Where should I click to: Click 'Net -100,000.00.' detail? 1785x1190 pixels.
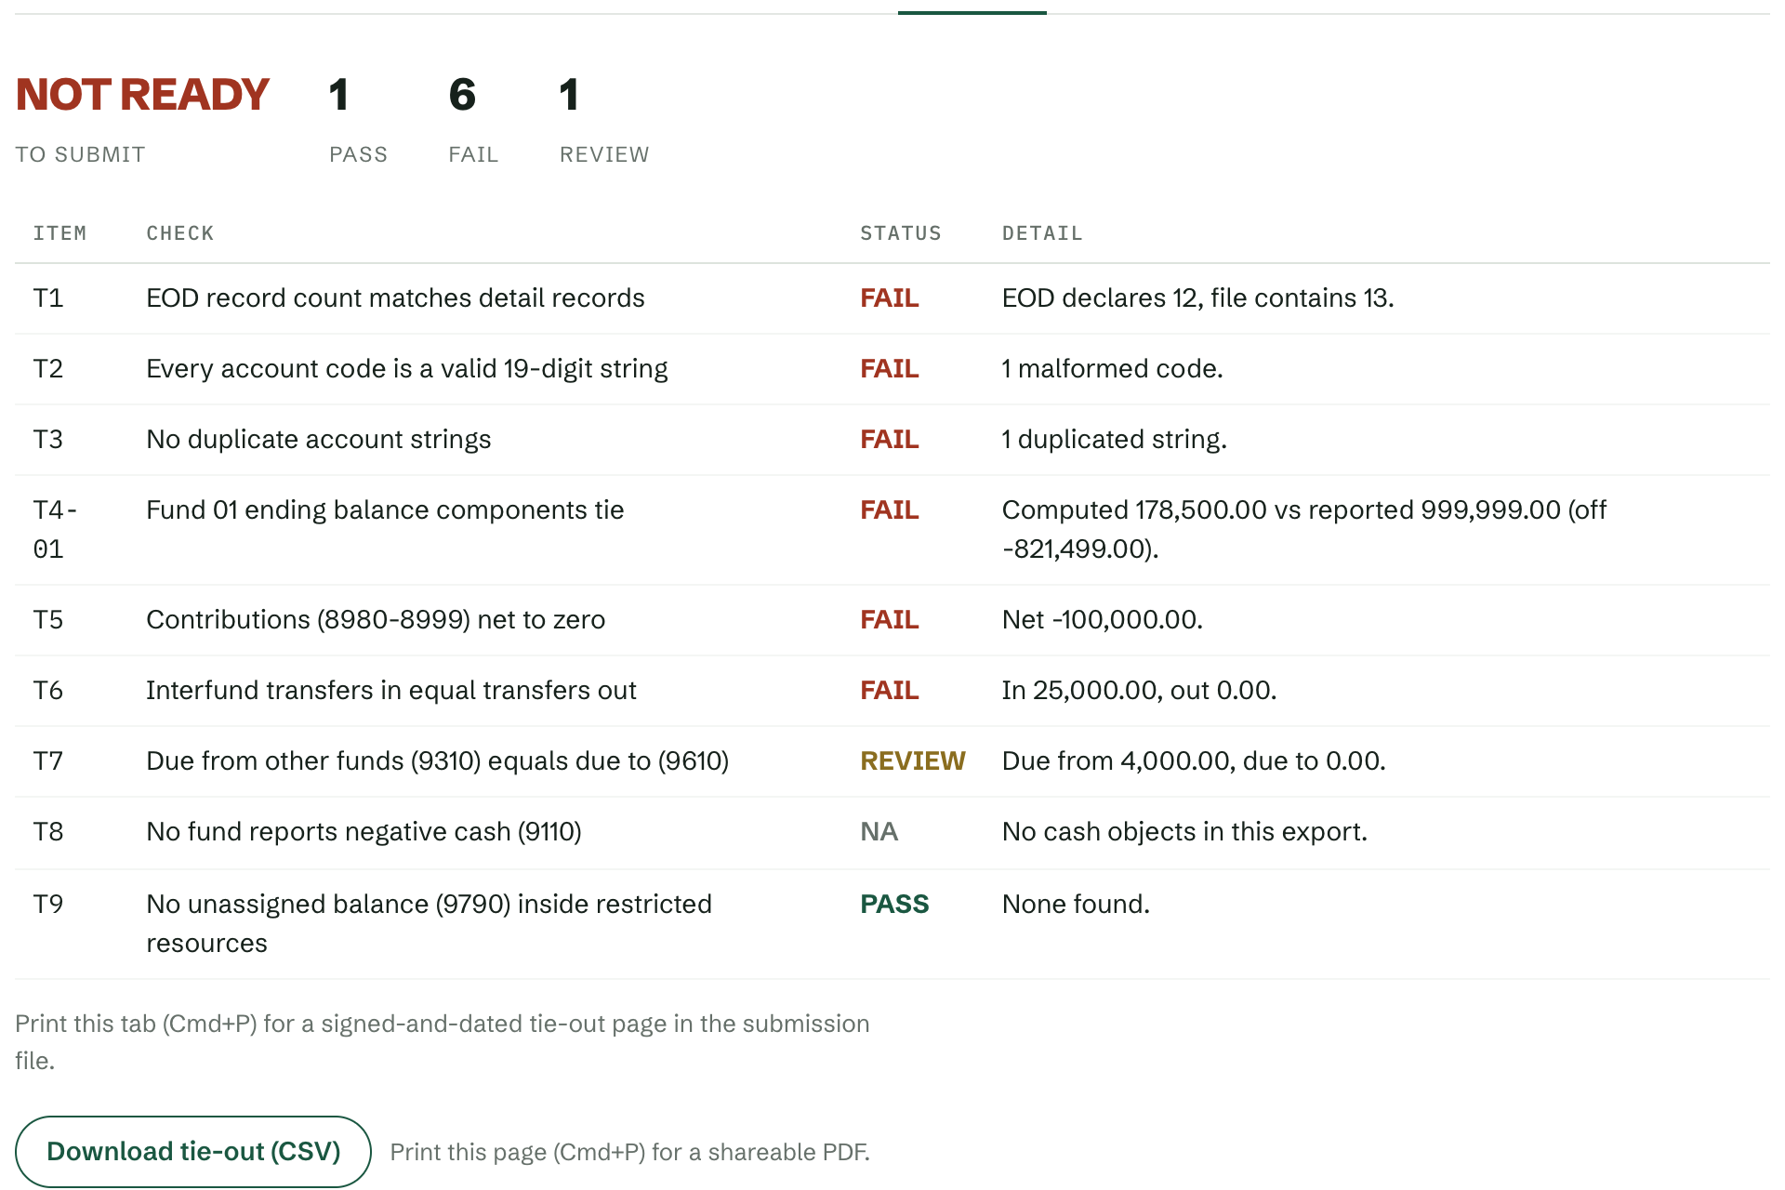point(1102,620)
